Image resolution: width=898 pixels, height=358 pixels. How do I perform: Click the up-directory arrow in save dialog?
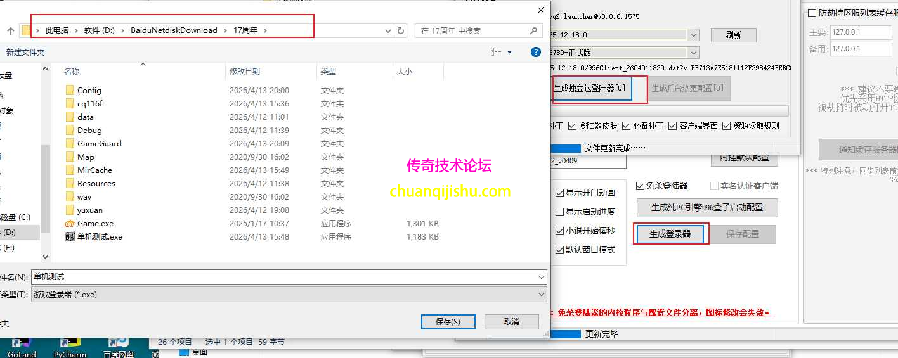point(10,30)
